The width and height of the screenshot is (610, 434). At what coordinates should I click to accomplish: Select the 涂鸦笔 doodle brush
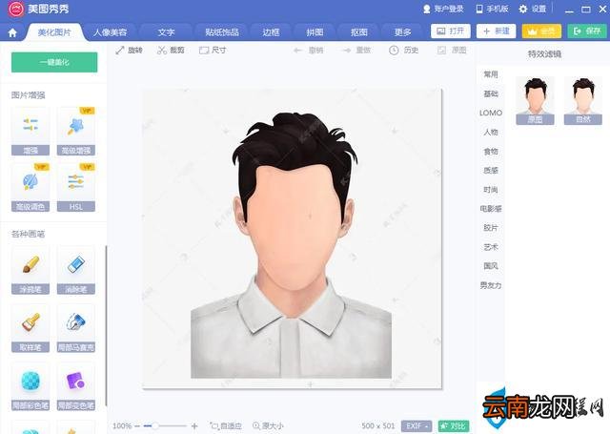coord(30,270)
